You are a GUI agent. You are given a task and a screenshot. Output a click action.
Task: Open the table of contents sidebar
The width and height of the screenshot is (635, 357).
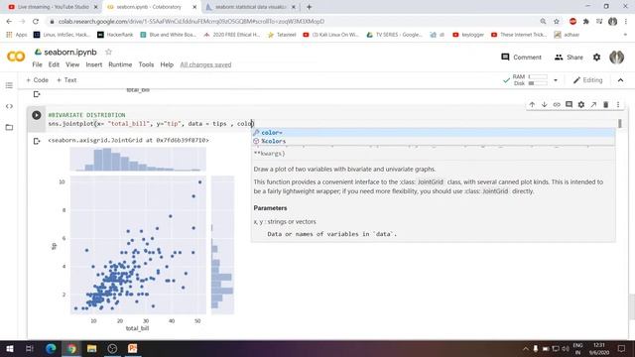(x=9, y=85)
